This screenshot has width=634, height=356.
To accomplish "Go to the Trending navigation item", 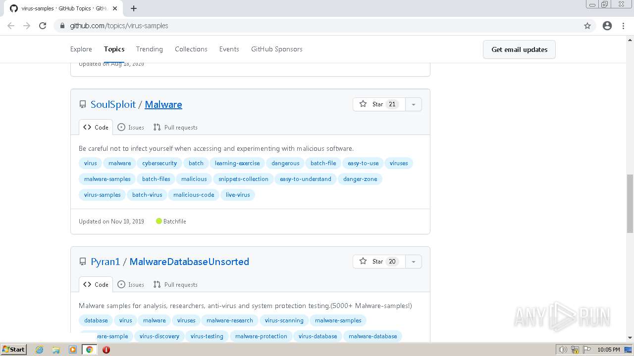I will (x=150, y=49).
